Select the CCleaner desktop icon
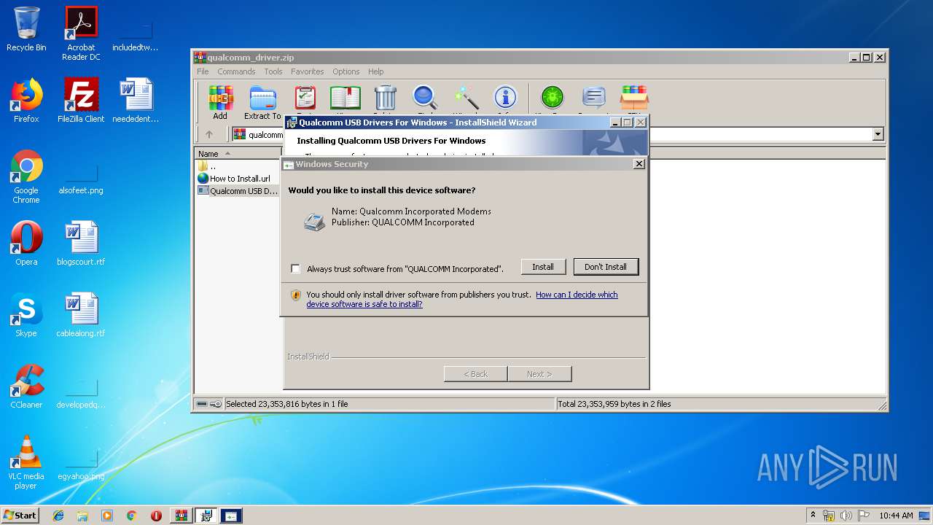Screen dimensions: 933x525 pos(26,386)
